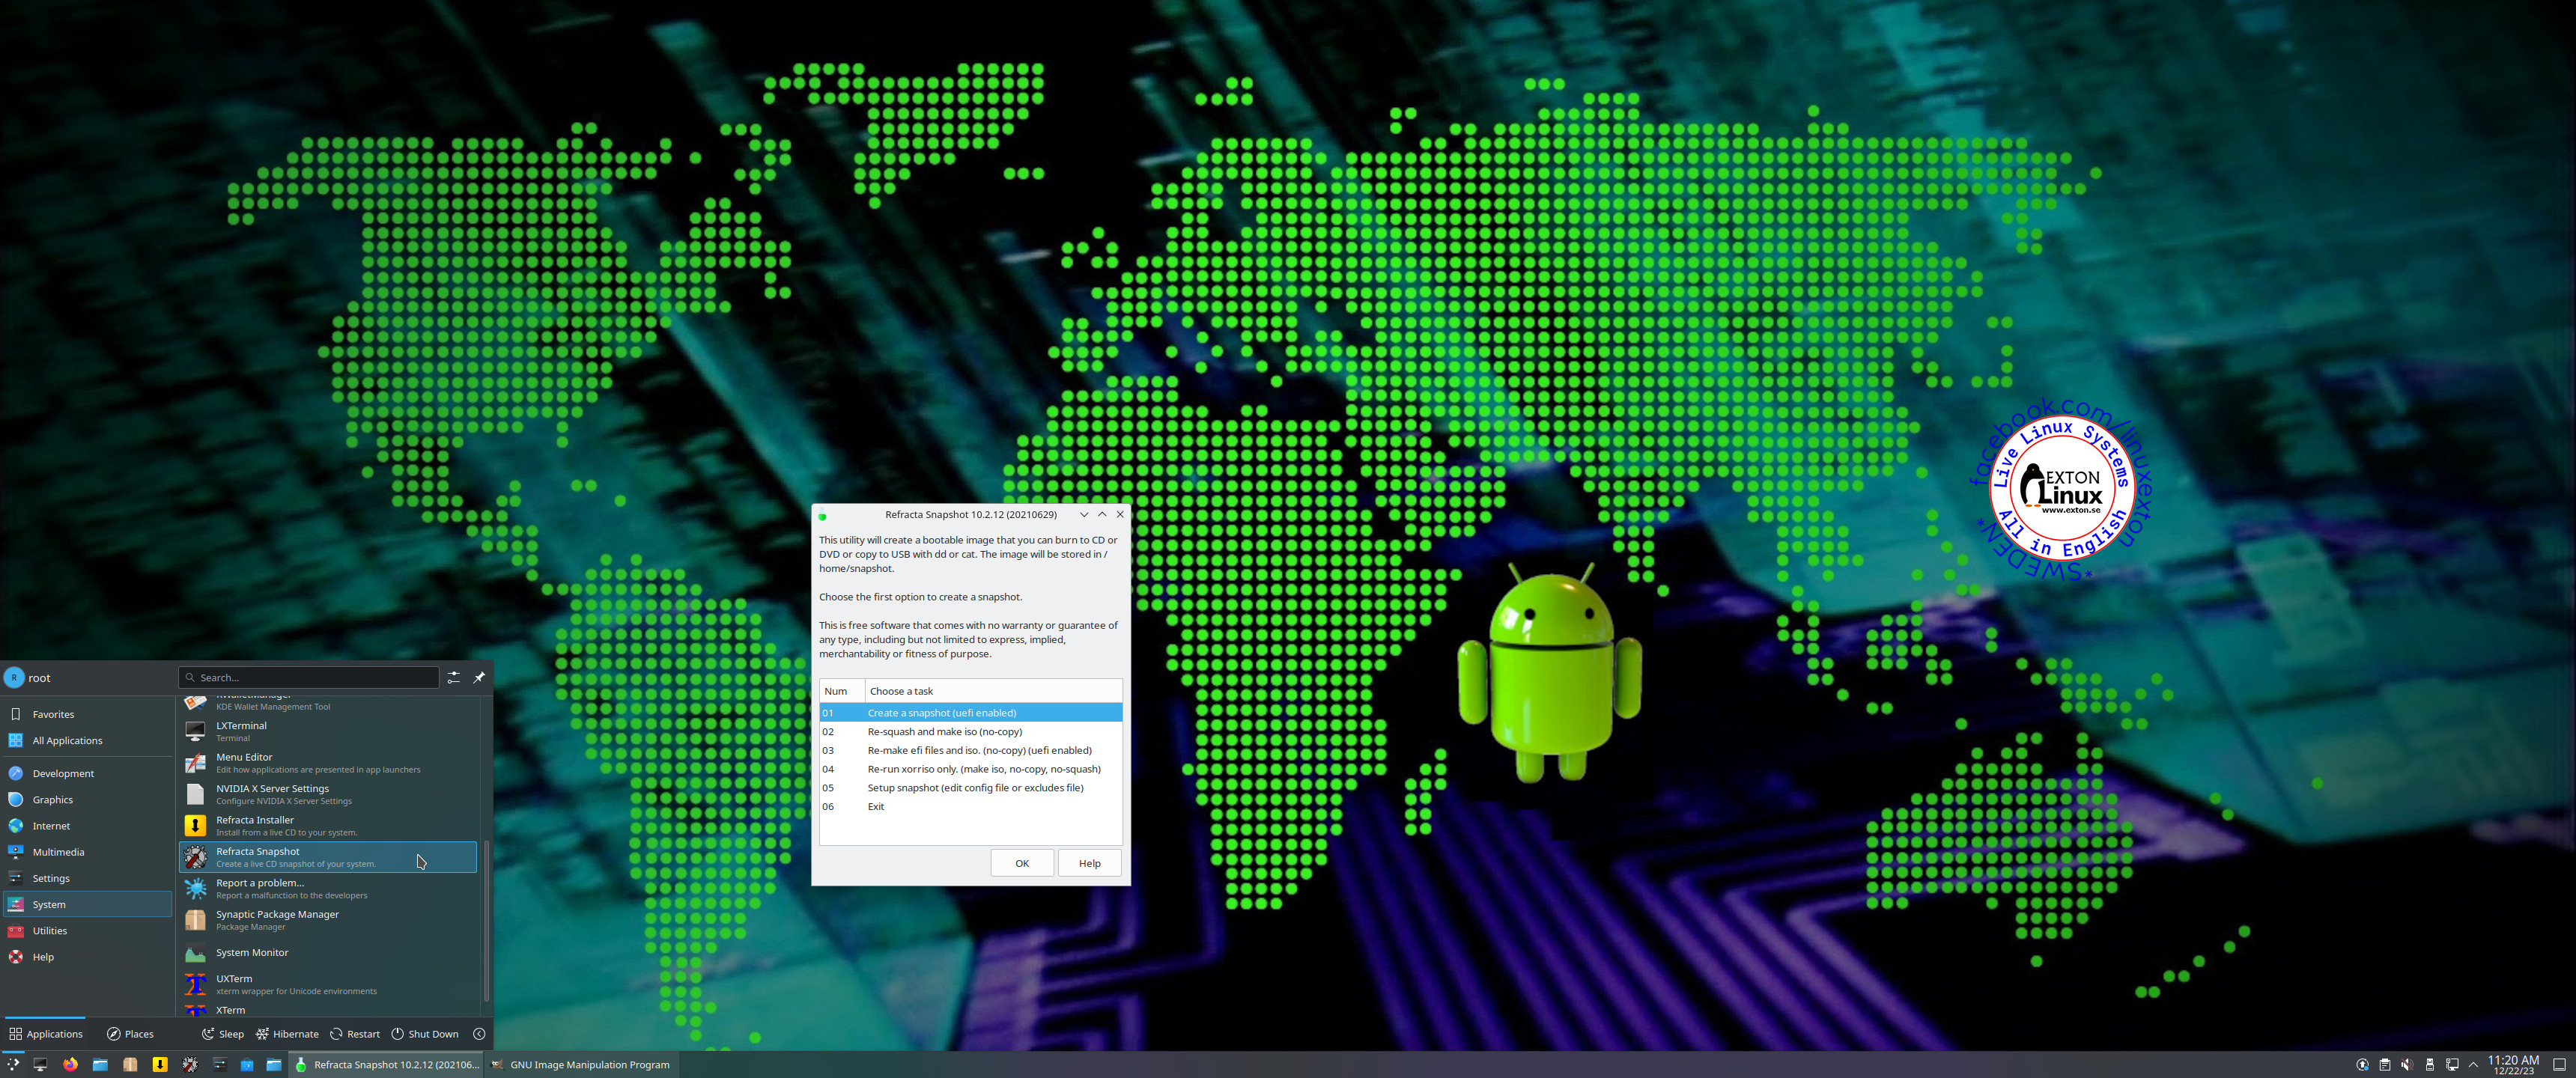Open launcher configuration sliders icon beside search
Viewport: 2576px width, 1078px height.
pyautogui.click(x=454, y=677)
